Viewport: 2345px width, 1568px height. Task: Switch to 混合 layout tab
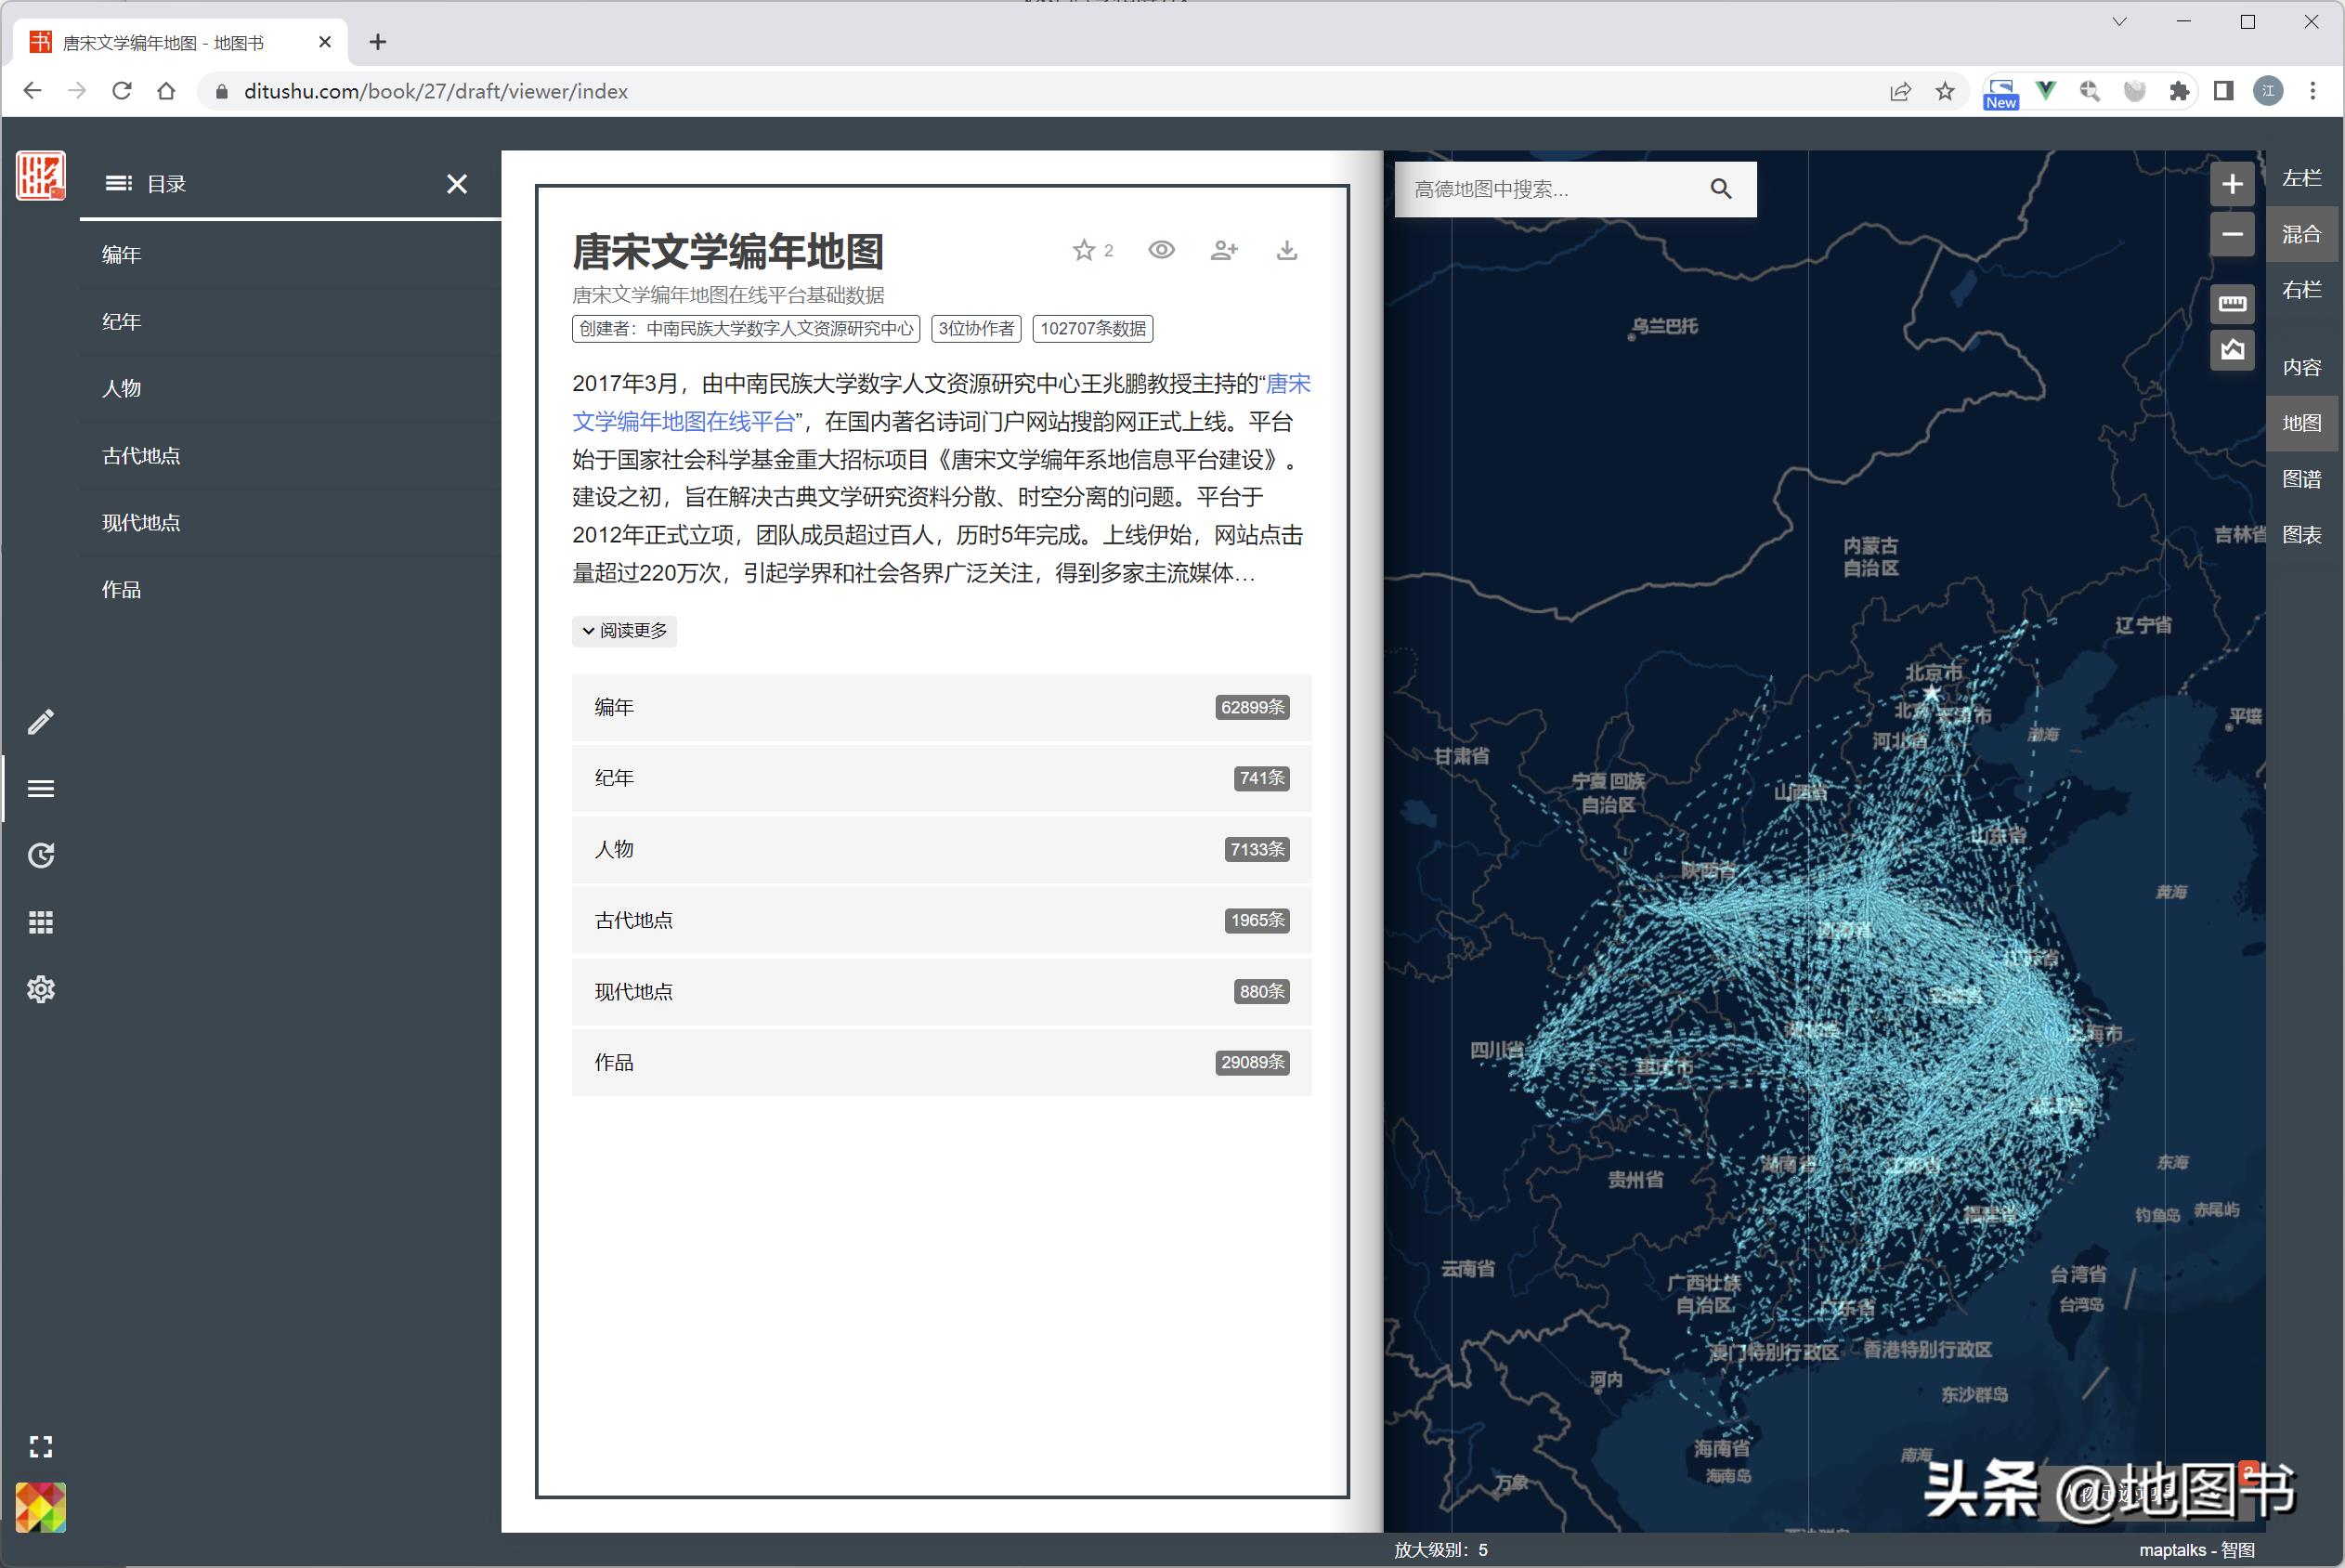point(2302,234)
